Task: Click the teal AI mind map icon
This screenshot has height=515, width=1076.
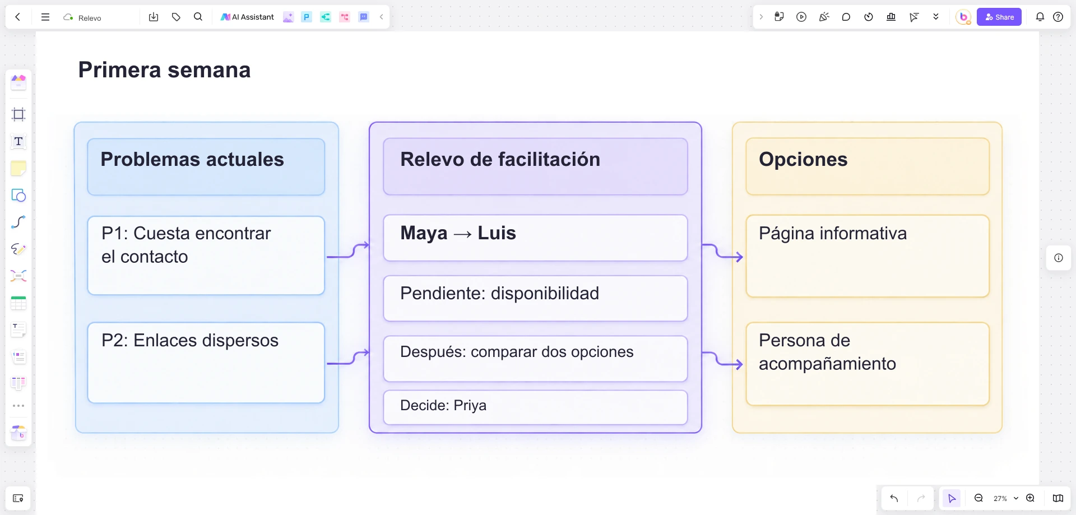Action: coord(326,17)
